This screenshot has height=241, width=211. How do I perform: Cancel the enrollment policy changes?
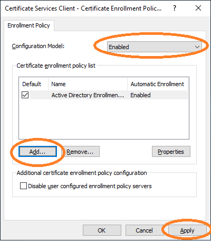coord(145,230)
